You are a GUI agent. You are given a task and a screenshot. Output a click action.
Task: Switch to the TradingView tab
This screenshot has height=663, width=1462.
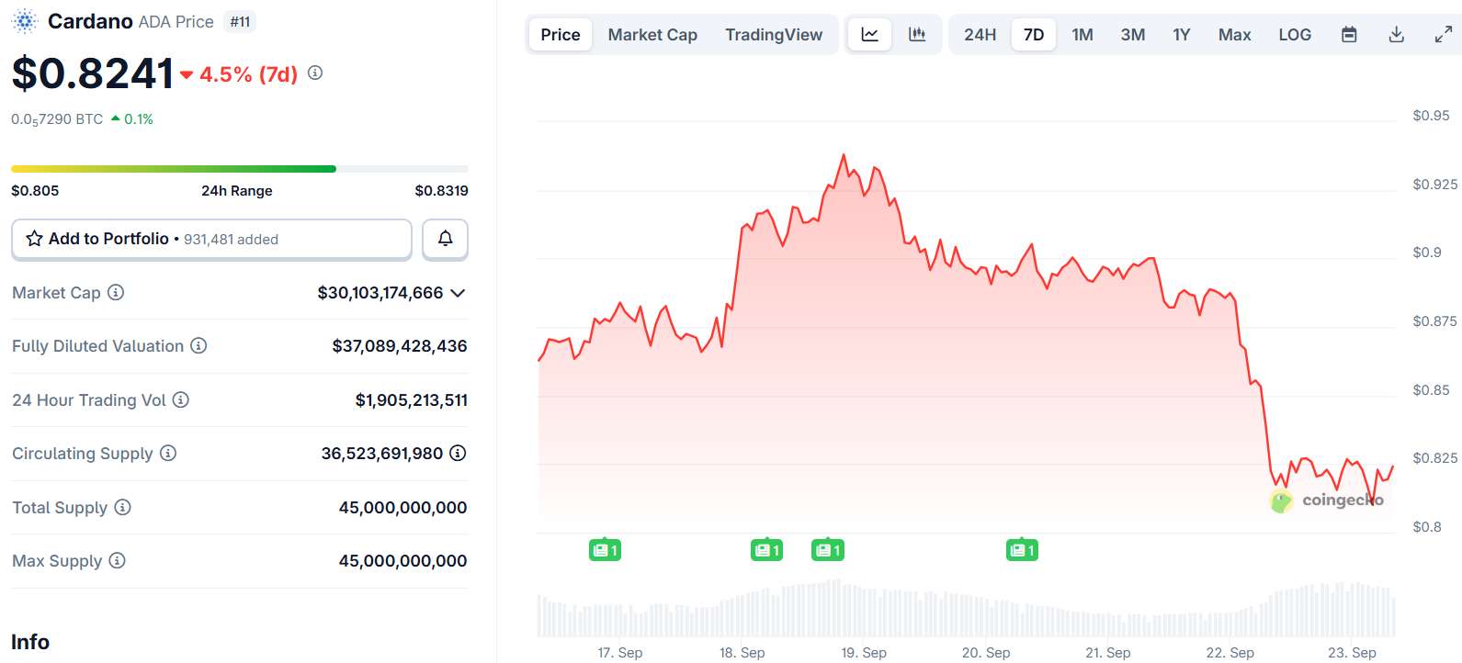pyautogui.click(x=774, y=35)
